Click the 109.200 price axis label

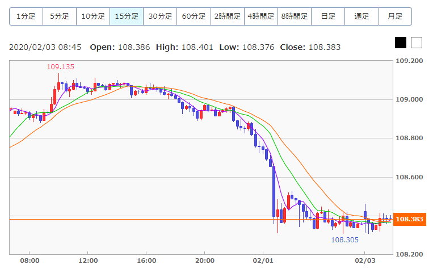[x=409, y=61]
